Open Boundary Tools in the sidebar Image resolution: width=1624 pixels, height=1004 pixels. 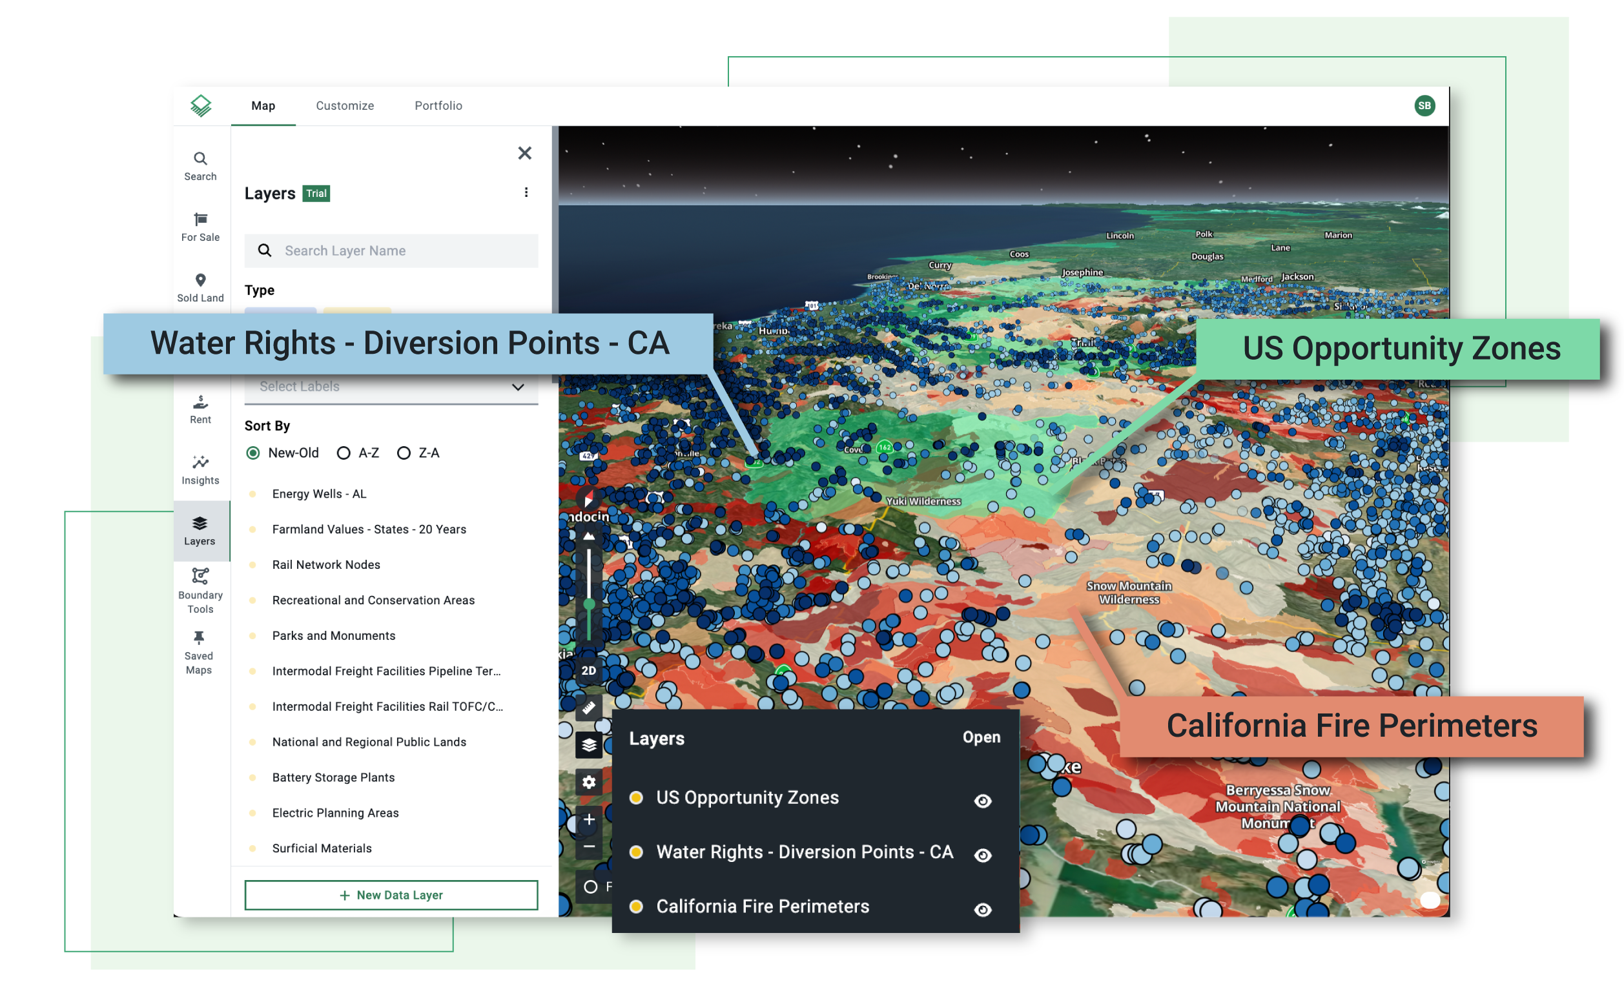point(200,590)
